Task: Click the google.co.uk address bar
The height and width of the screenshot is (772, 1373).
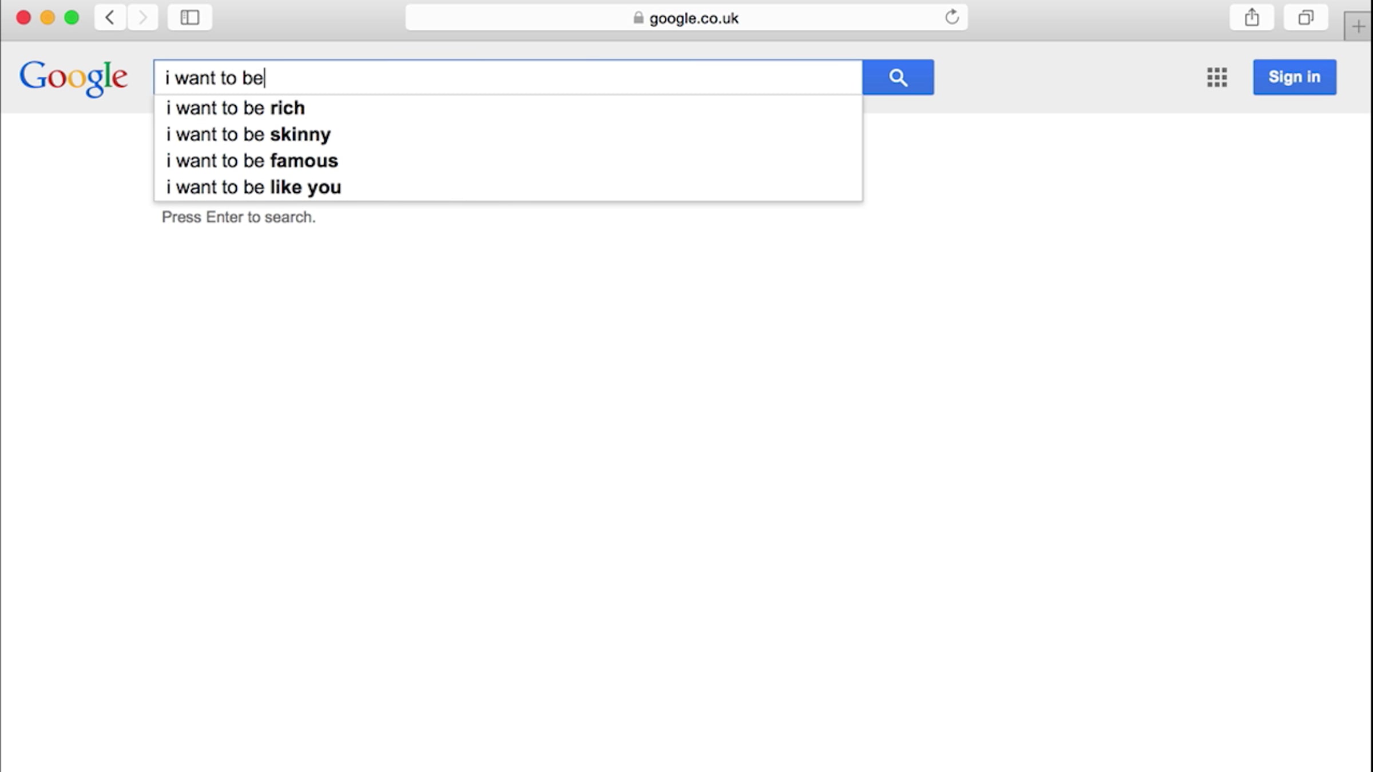Action: pos(687,18)
